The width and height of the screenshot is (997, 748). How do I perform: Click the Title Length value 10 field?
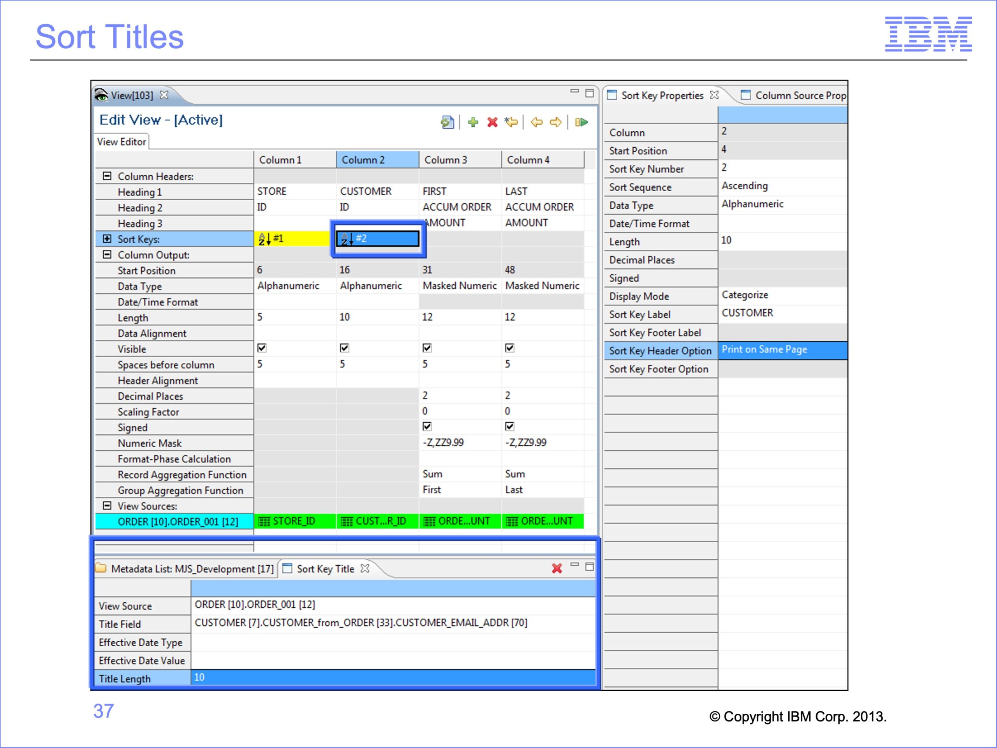pyautogui.click(x=393, y=677)
